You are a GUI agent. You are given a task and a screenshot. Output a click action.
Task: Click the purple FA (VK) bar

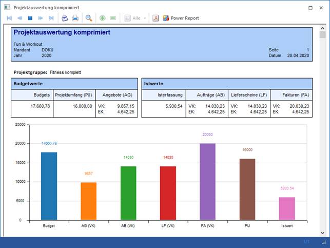pos(207,181)
